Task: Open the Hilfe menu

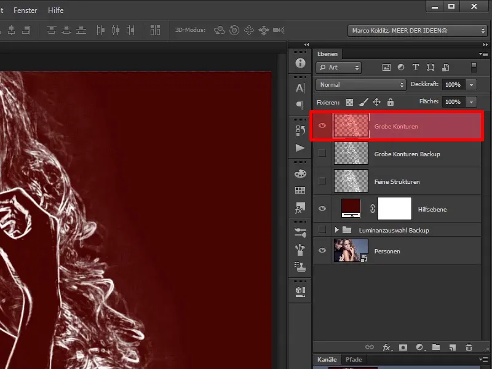Action: click(x=55, y=10)
